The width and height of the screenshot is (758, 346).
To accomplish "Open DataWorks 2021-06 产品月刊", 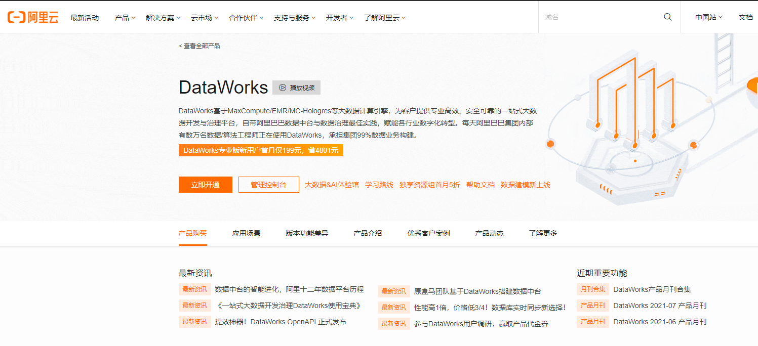I will tap(660, 322).
